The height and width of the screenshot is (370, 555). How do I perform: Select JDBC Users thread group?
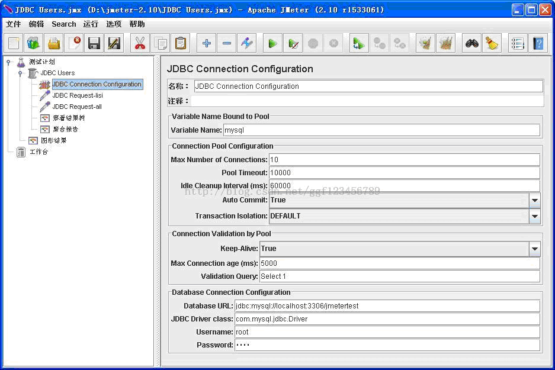[57, 73]
